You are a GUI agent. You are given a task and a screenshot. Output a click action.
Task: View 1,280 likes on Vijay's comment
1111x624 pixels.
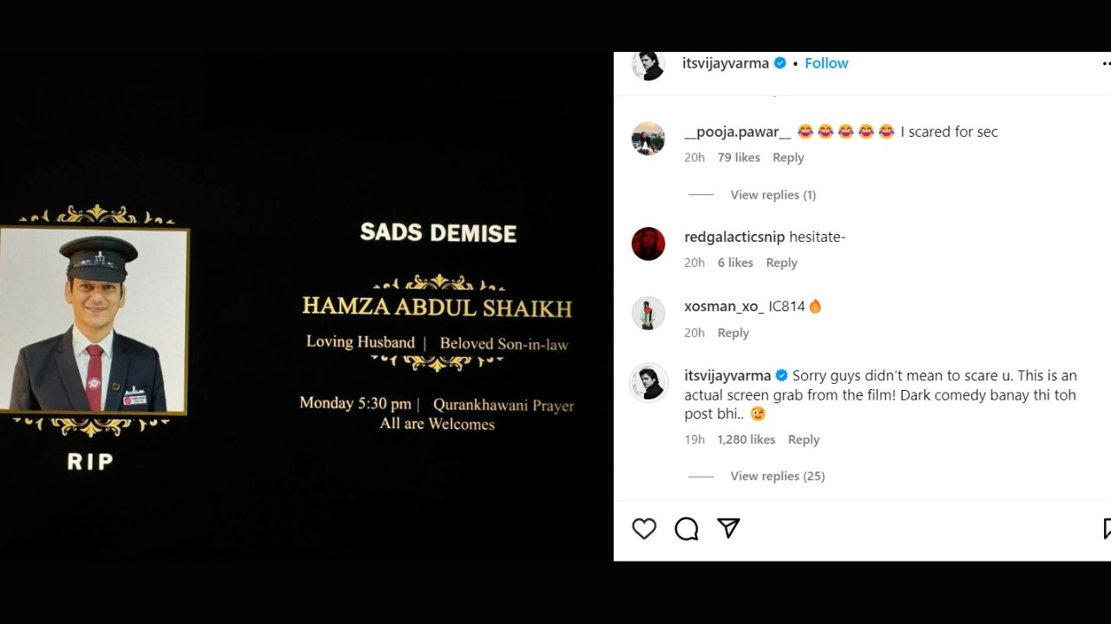click(x=746, y=439)
